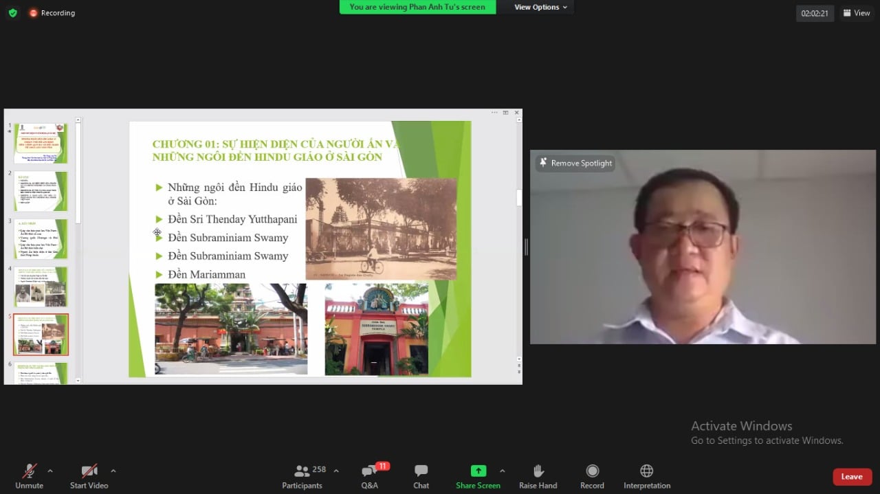
Task: Toggle Start Video camera on
Action: coord(89,476)
